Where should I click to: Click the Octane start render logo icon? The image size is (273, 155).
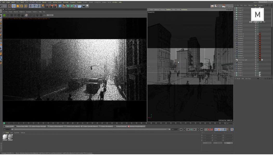[x=4, y=15]
